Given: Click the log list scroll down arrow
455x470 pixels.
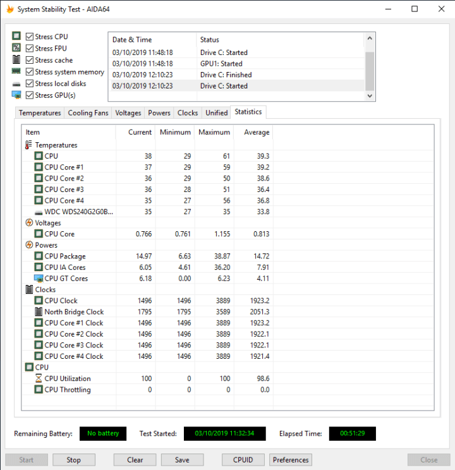Looking at the screenshot, I should coord(370,95).
